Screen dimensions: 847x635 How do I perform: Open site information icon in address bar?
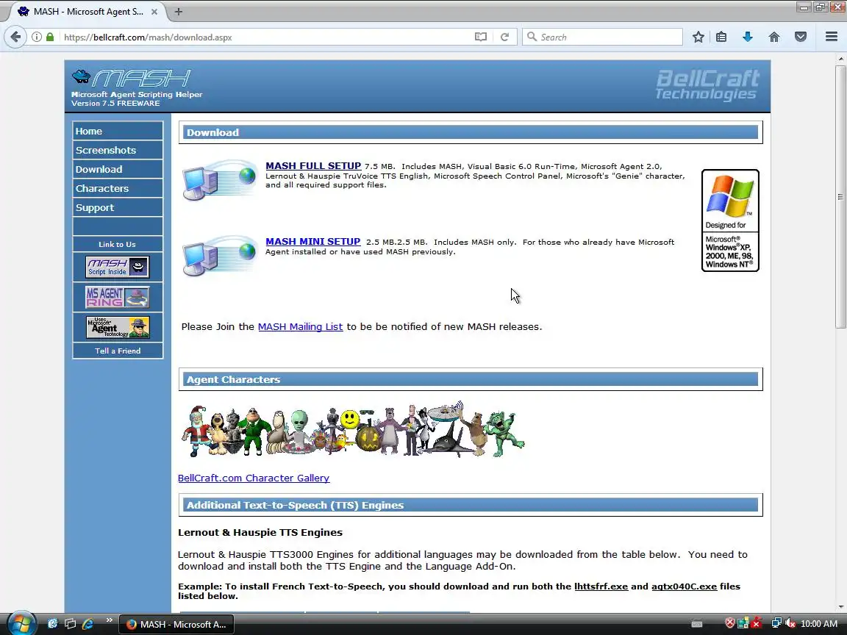pyautogui.click(x=36, y=37)
